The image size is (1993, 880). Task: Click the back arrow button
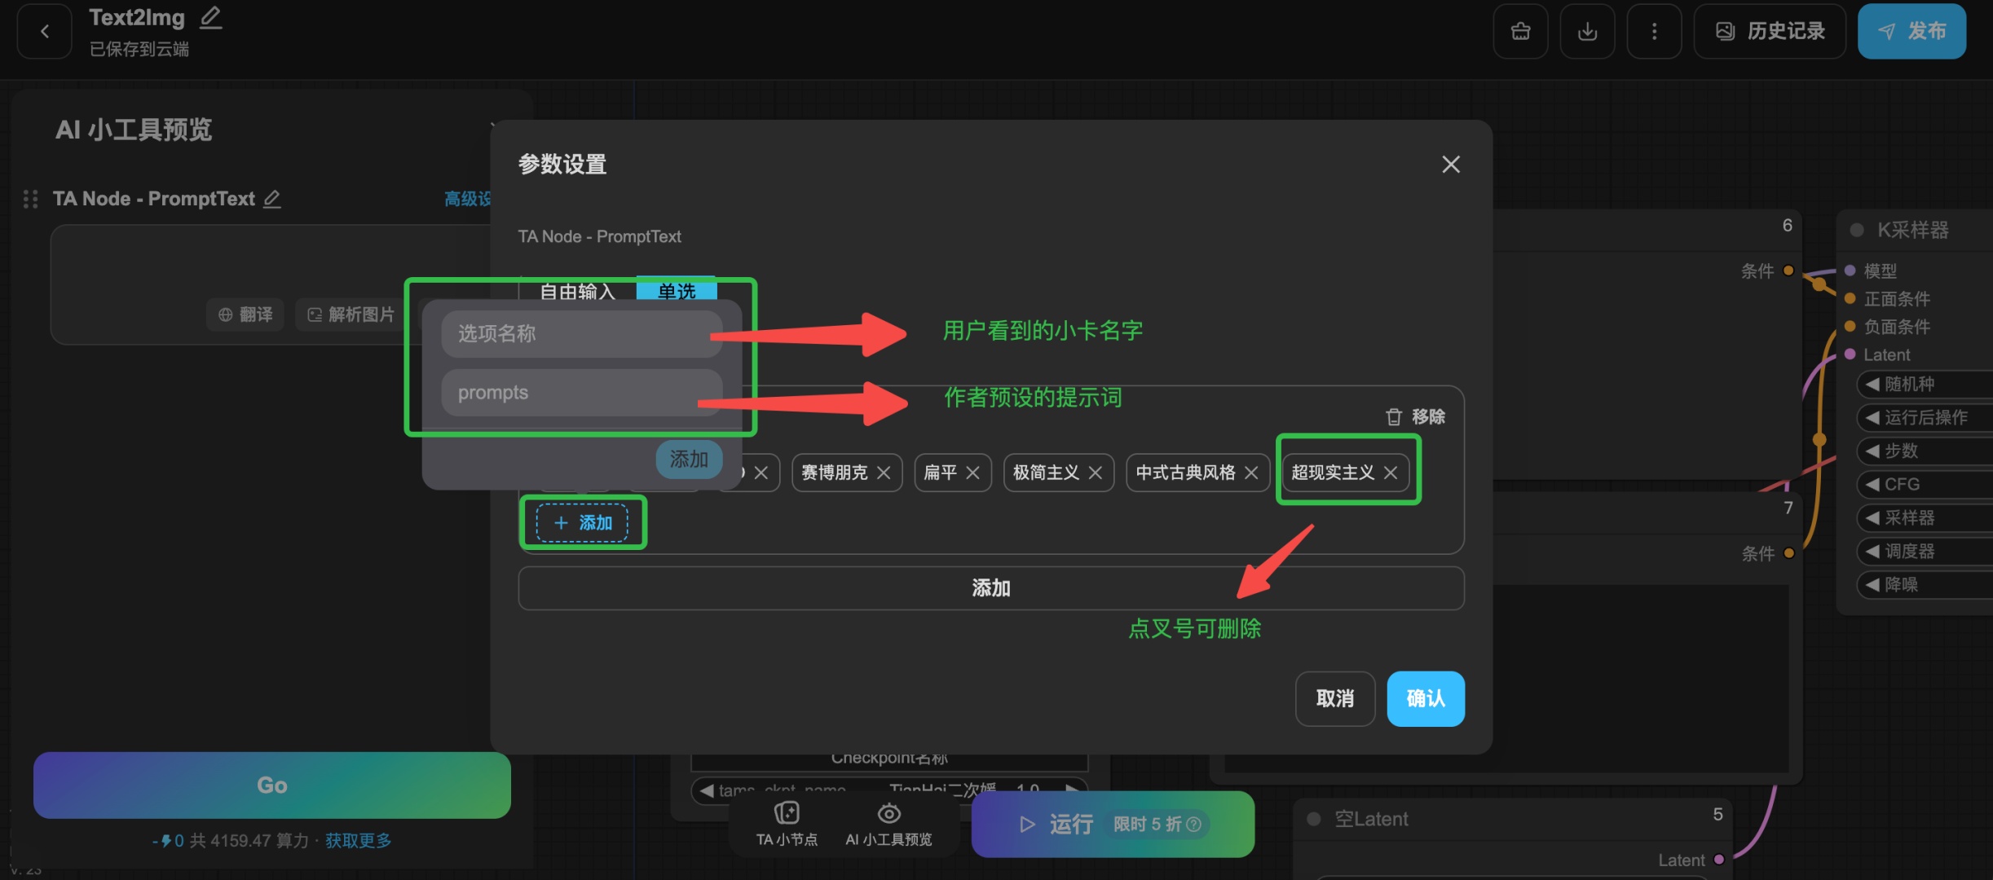(x=45, y=32)
